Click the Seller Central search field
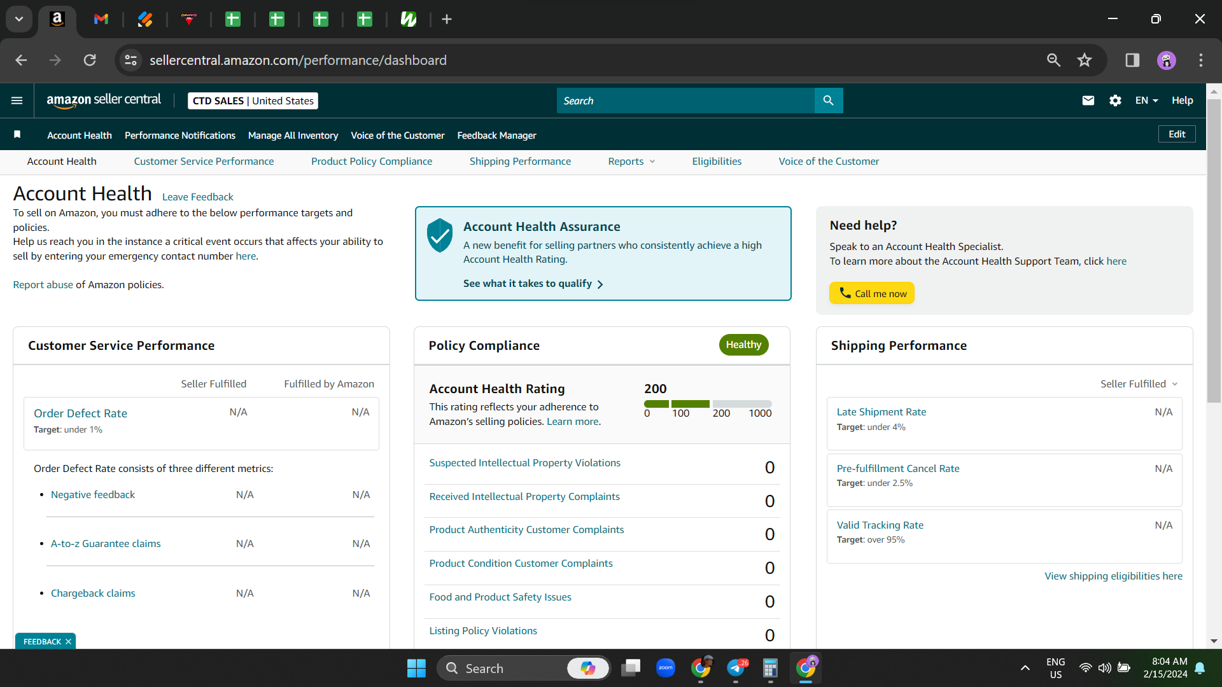This screenshot has width=1222, height=687. point(685,101)
